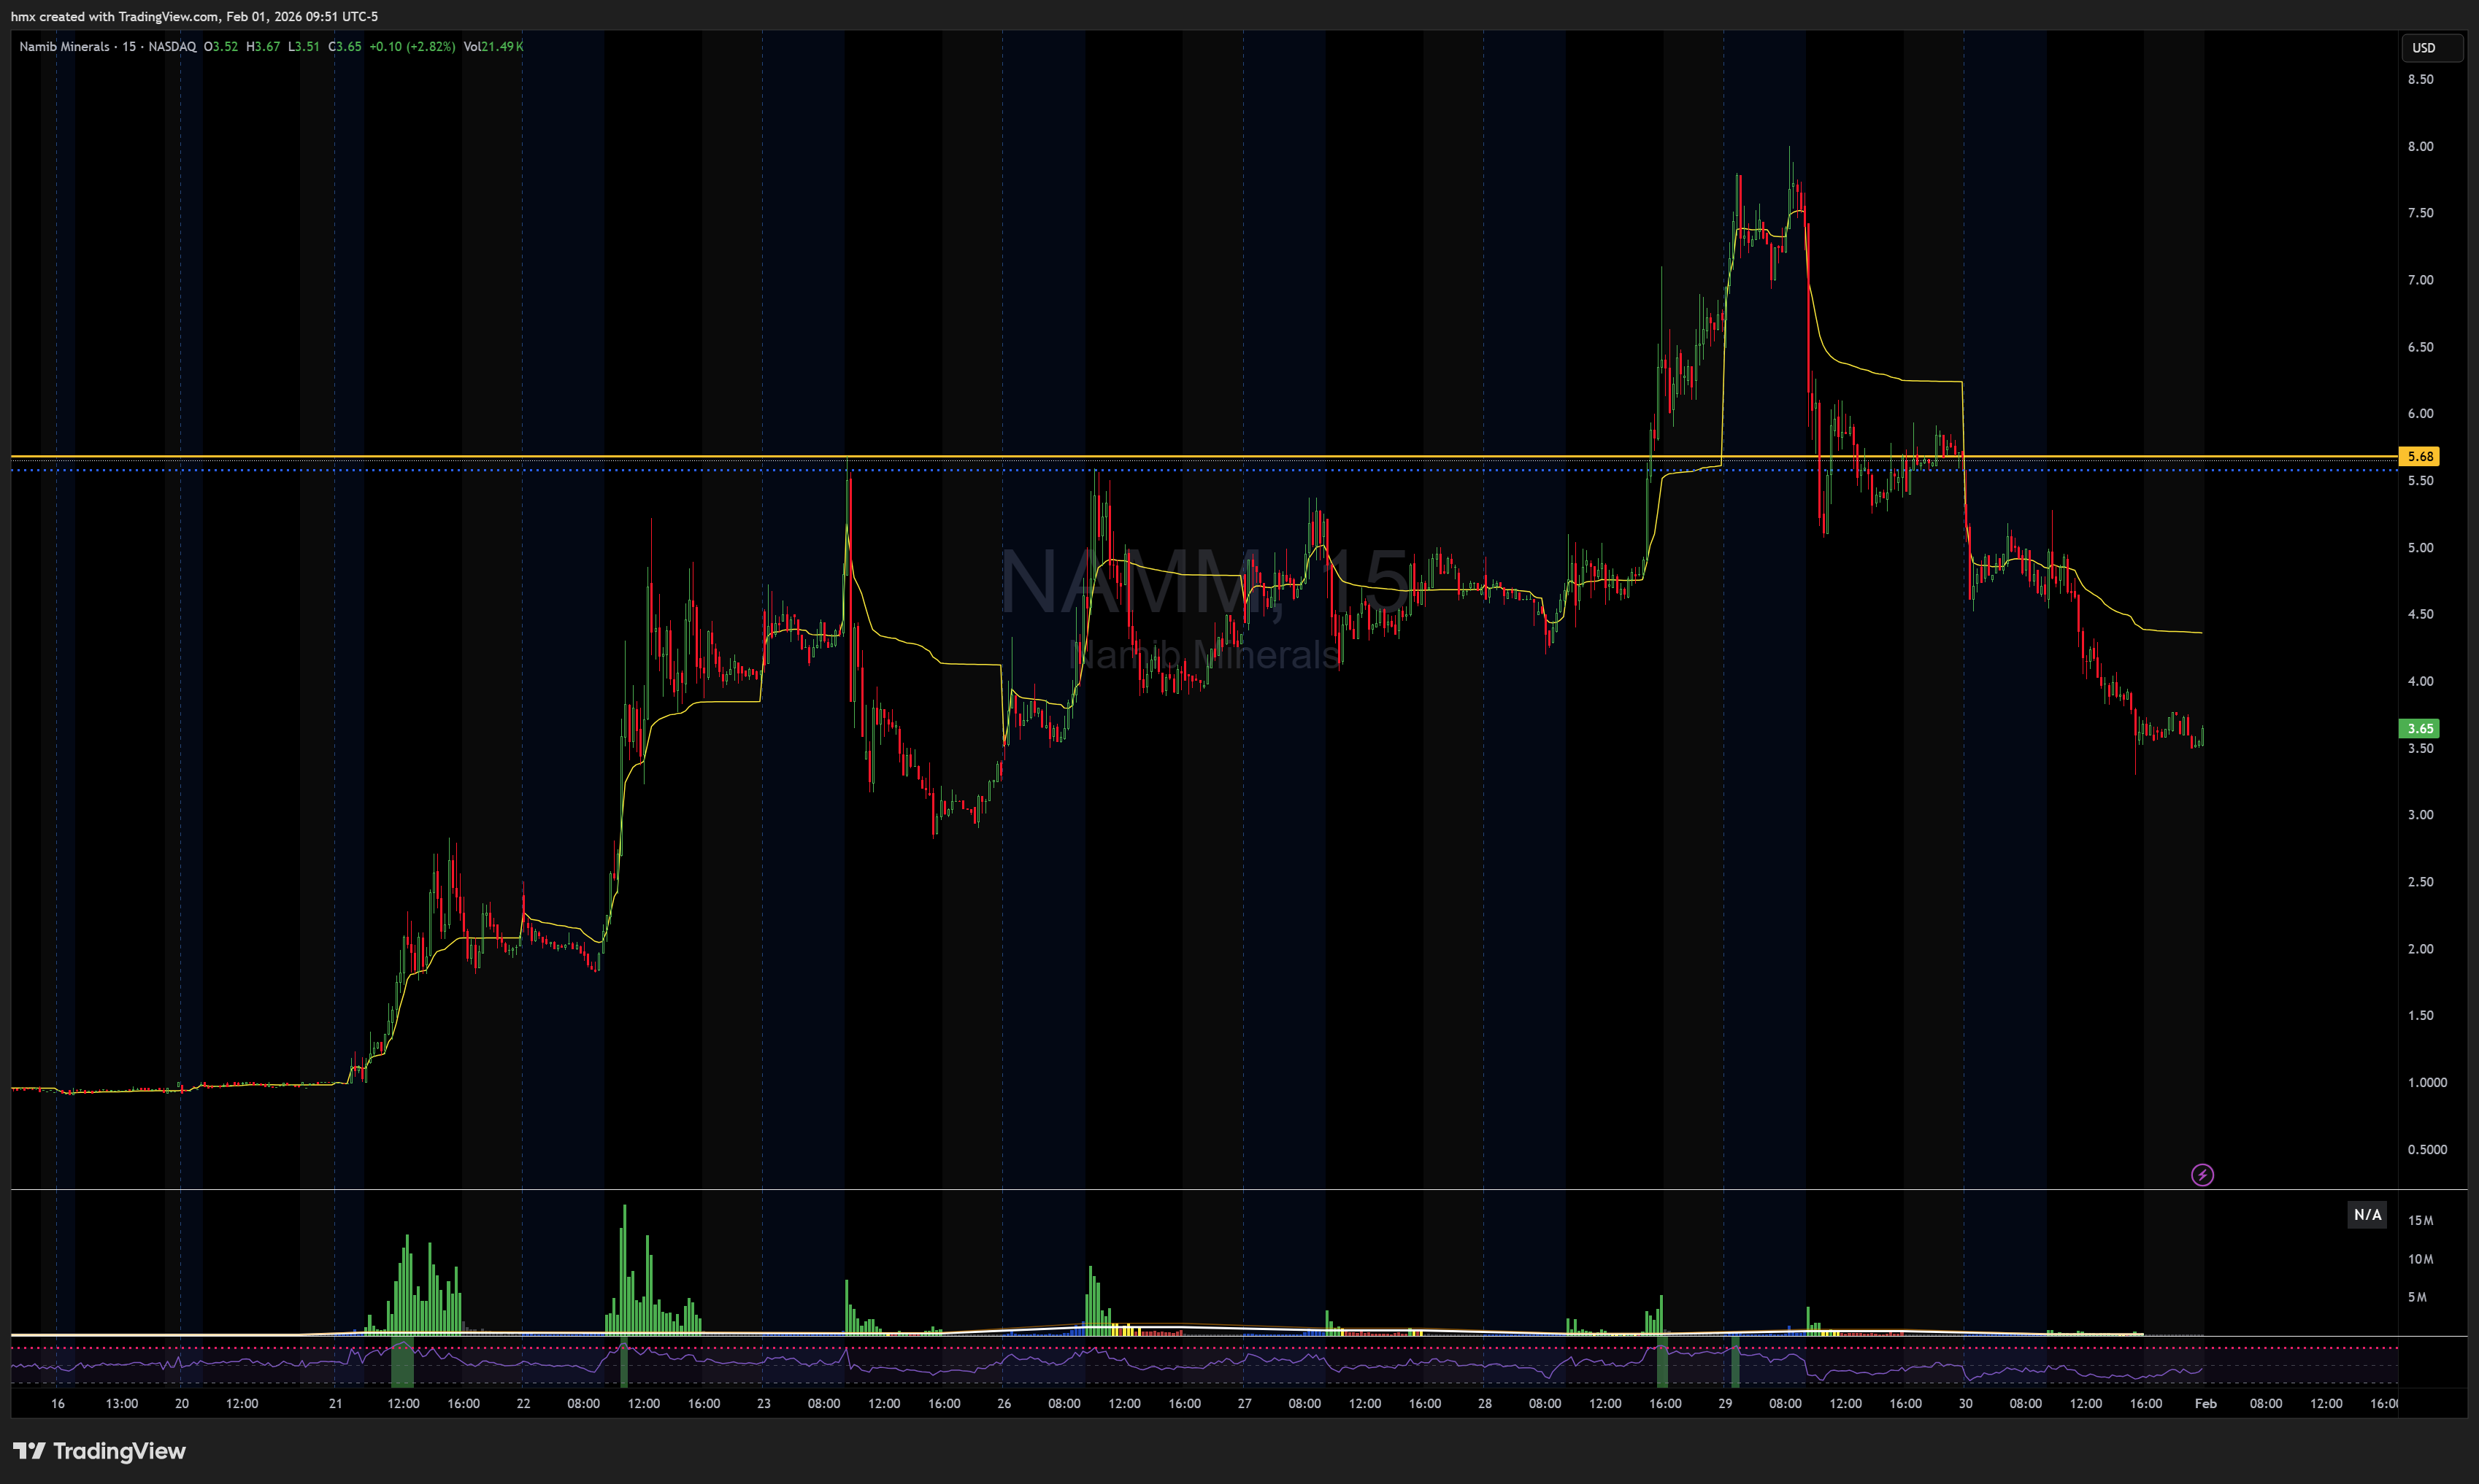This screenshot has height=1484, width=2479.
Task: Click the NAMM, 15 chart watermark text
Action: coord(1204,582)
